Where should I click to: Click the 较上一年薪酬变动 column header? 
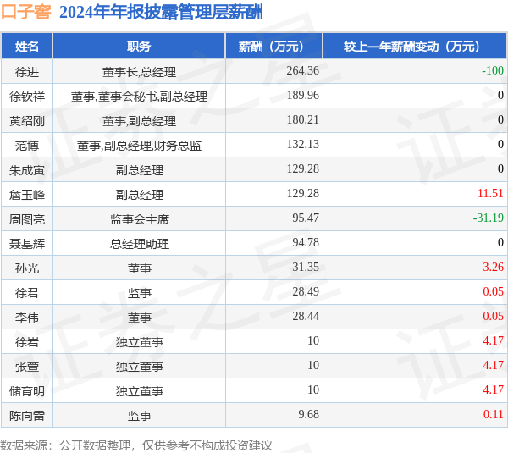[x=415, y=47]
